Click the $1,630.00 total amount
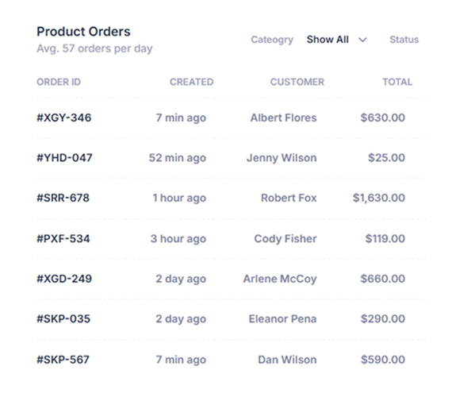The height and width of the screenshot is (397, 452). 379,198
